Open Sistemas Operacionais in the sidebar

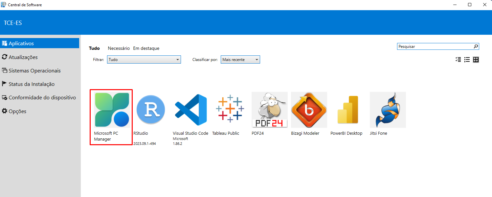39,70
